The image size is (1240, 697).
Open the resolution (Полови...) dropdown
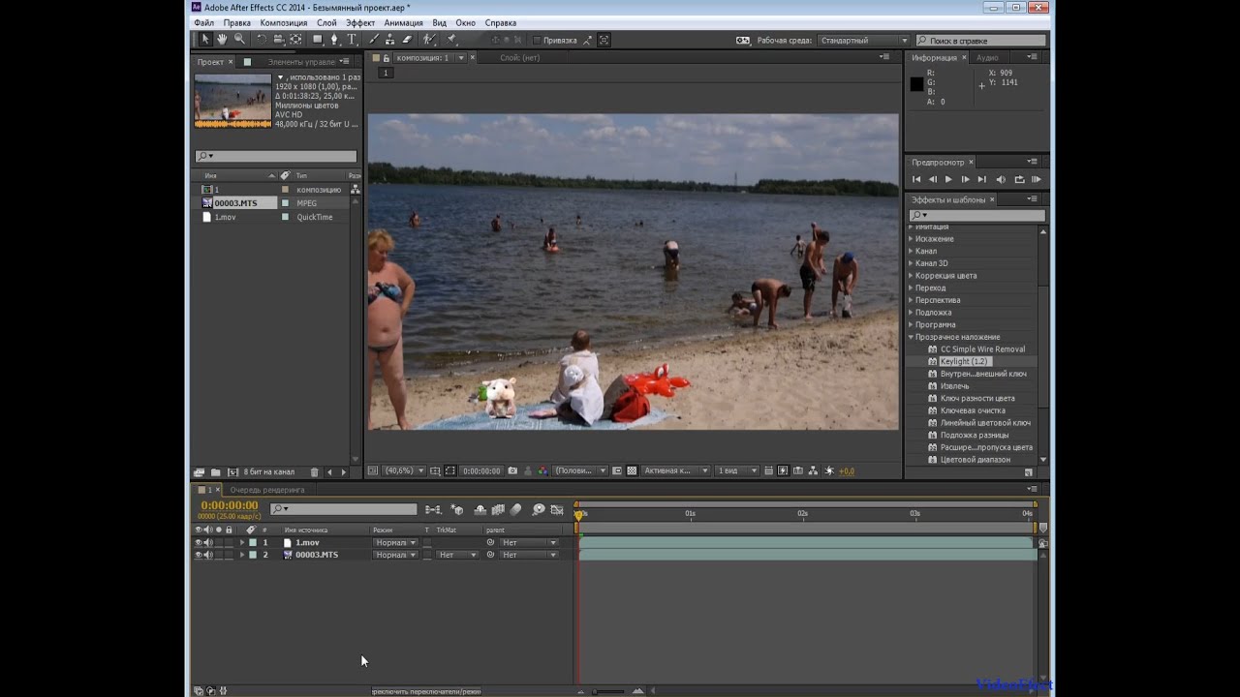click(580, 470)
